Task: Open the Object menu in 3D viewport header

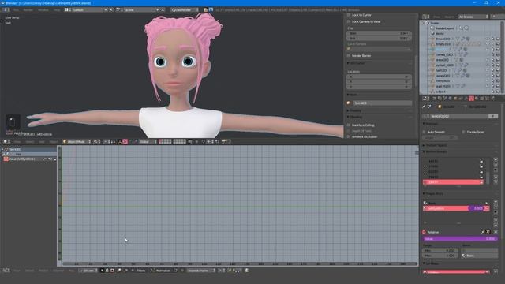Action: tap(54, 142)
